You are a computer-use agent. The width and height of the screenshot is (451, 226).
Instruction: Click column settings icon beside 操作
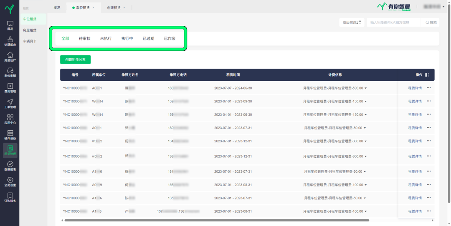(x=427, y=75)
